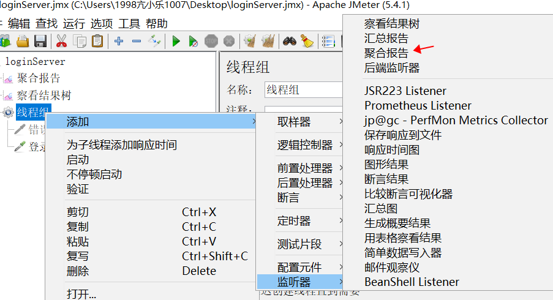Click the gray STOP sign icon
Image resolution: width=553 pixels, height=300 pixels.
(211, 41)
